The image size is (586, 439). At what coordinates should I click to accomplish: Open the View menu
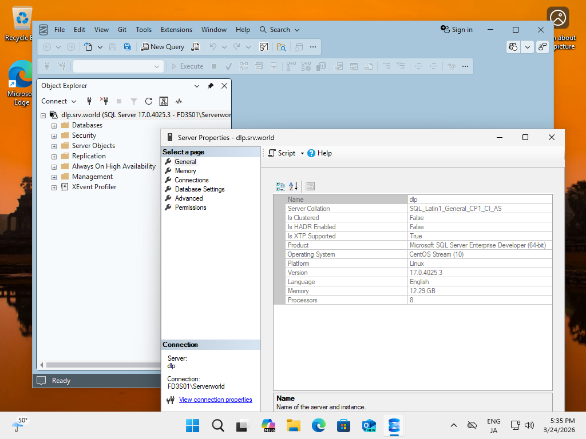[x=101, y=30]
